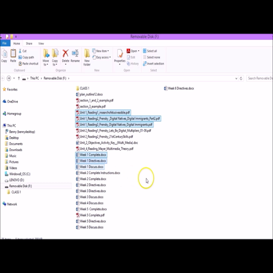Cut the selected files with scissors icon

(22, 51)
